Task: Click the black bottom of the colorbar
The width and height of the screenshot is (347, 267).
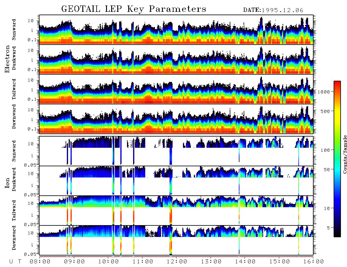Action: (337, 234)
